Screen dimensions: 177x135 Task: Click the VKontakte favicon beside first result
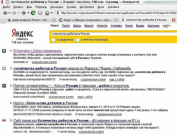(4, 51)
